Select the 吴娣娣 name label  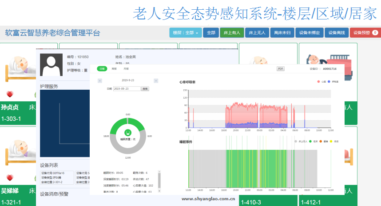10,191
